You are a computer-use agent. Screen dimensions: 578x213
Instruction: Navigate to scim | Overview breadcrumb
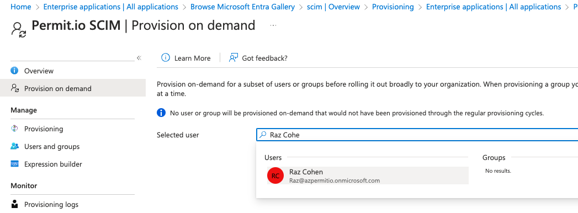pyautogui.click(x=333, y=7)
